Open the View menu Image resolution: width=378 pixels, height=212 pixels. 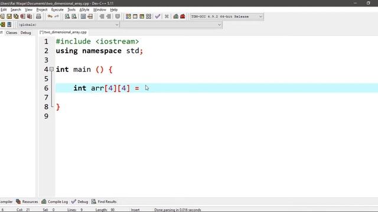tap(28, 9)
